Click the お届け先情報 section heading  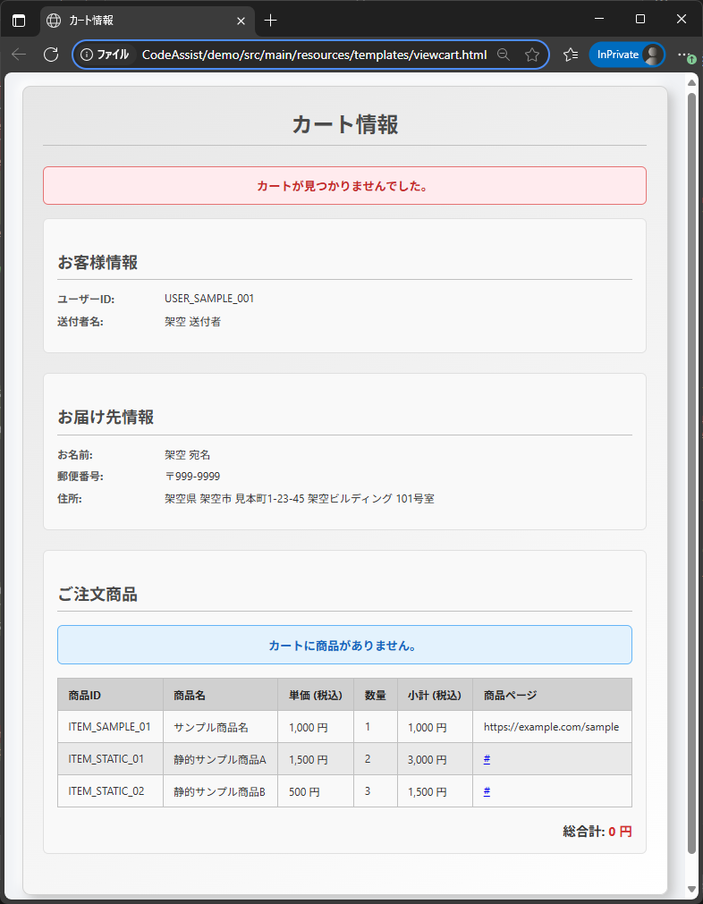pos(106,418)
